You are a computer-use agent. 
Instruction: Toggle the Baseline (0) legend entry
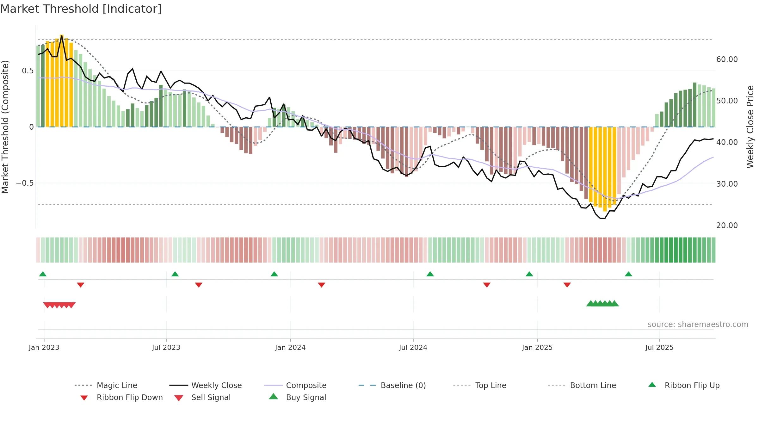(392, 386)
